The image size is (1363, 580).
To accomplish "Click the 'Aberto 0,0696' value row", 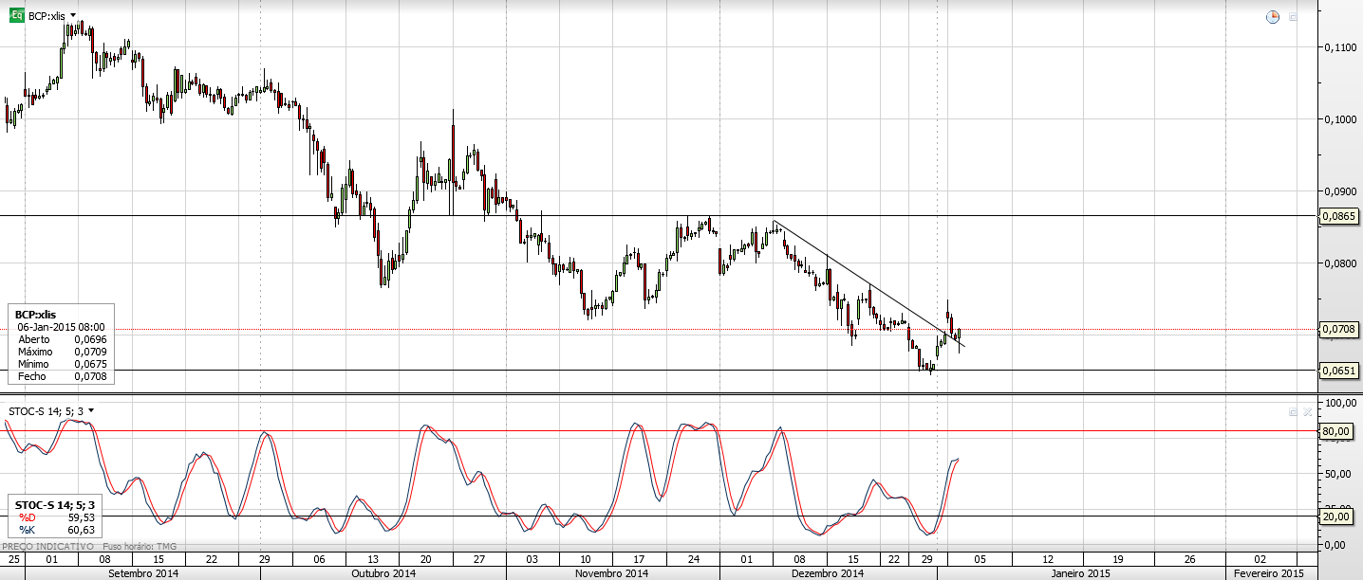I will pyautogui.click(x=63, y=339).
